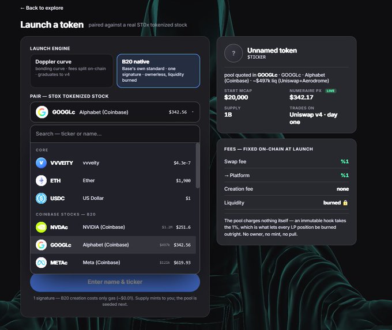This screenshot has height=330, width=392.
Task: Click the Ether diamond icon
Action: 42,181
